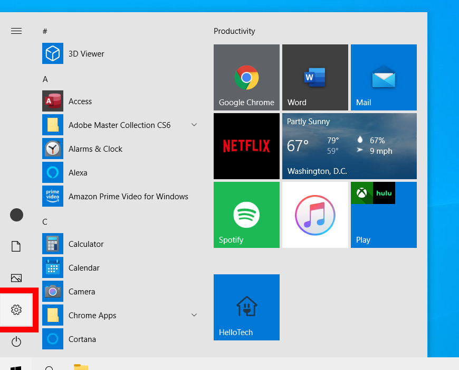459x370 pixels.
Task: Click the A letter heading
Action: [45, 79]
